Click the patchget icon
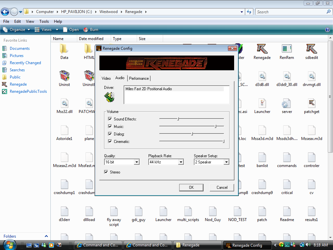333x250 pixels. pyautogui.click(x=312, y=104)
